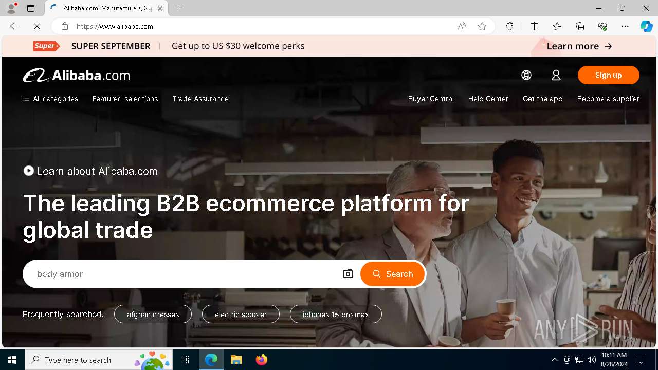Select Get the app link

coord(542,99)
